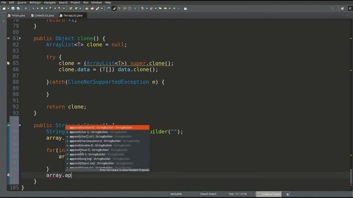
Task: Open the Refactor menu
Action: [35, 2]
